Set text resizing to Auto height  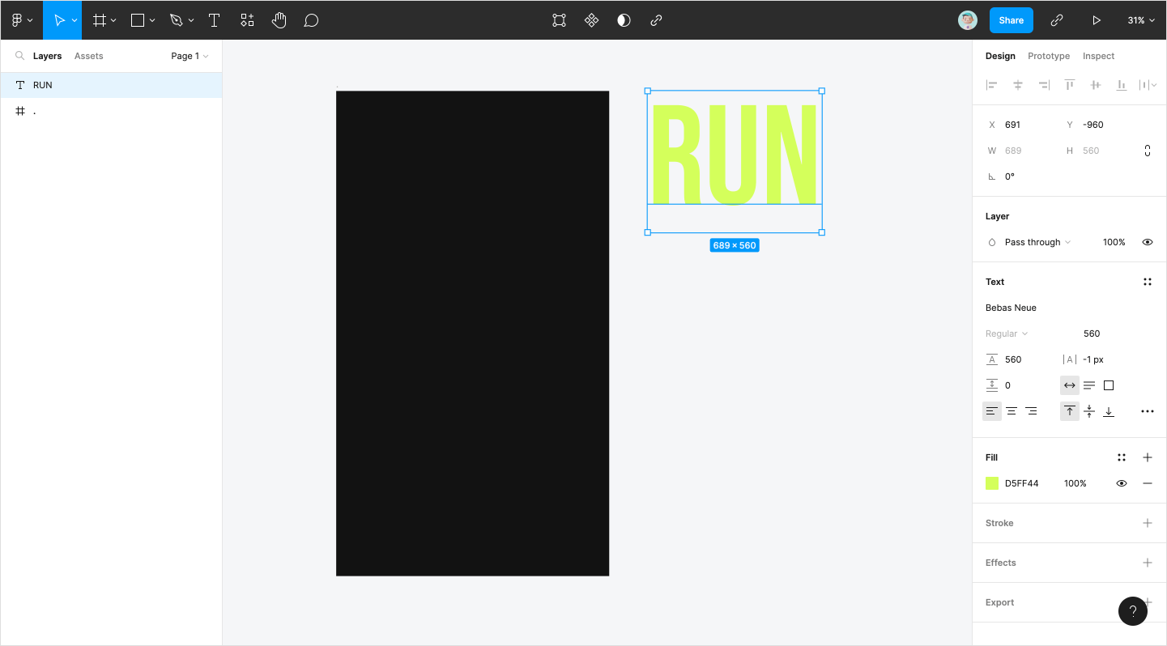(x=1089, y=385)
